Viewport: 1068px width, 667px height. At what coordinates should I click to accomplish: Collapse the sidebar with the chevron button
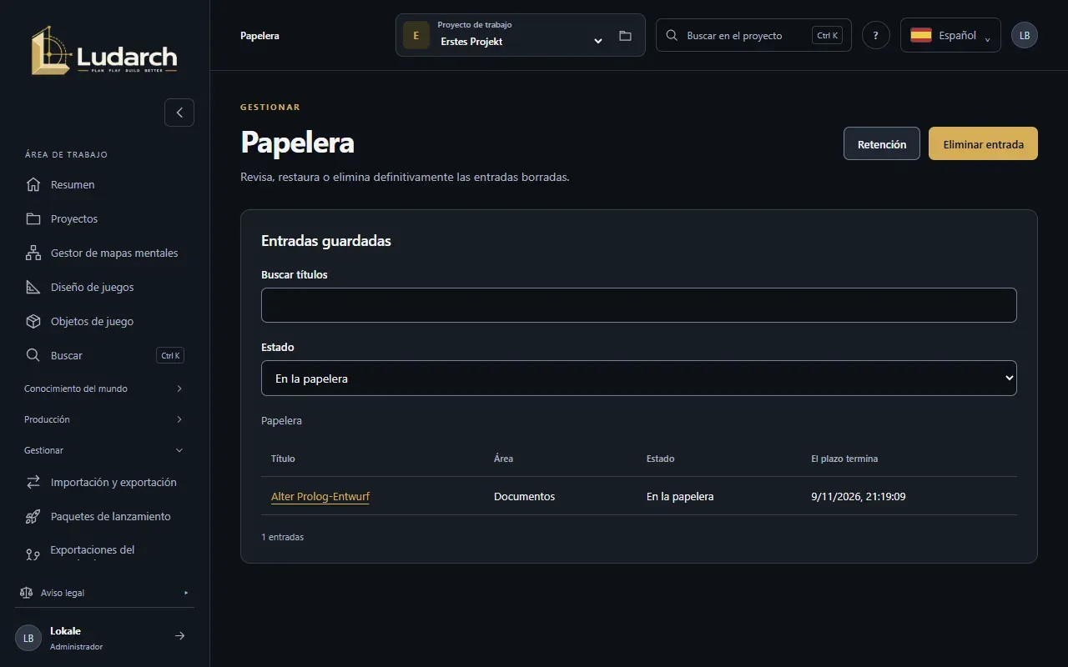click(x=179, y=113)
